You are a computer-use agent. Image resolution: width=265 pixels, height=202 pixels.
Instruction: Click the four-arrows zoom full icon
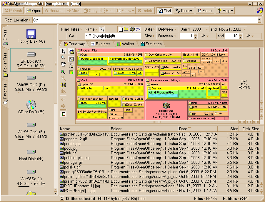[63, 85]
